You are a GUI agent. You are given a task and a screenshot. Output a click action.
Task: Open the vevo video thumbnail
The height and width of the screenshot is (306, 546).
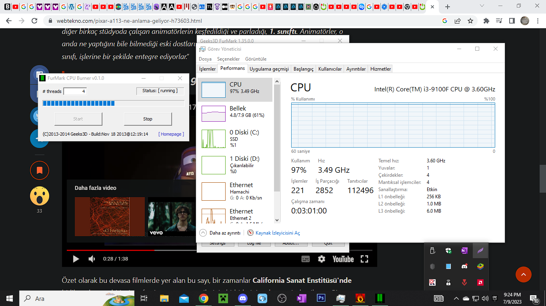[172, 217]
